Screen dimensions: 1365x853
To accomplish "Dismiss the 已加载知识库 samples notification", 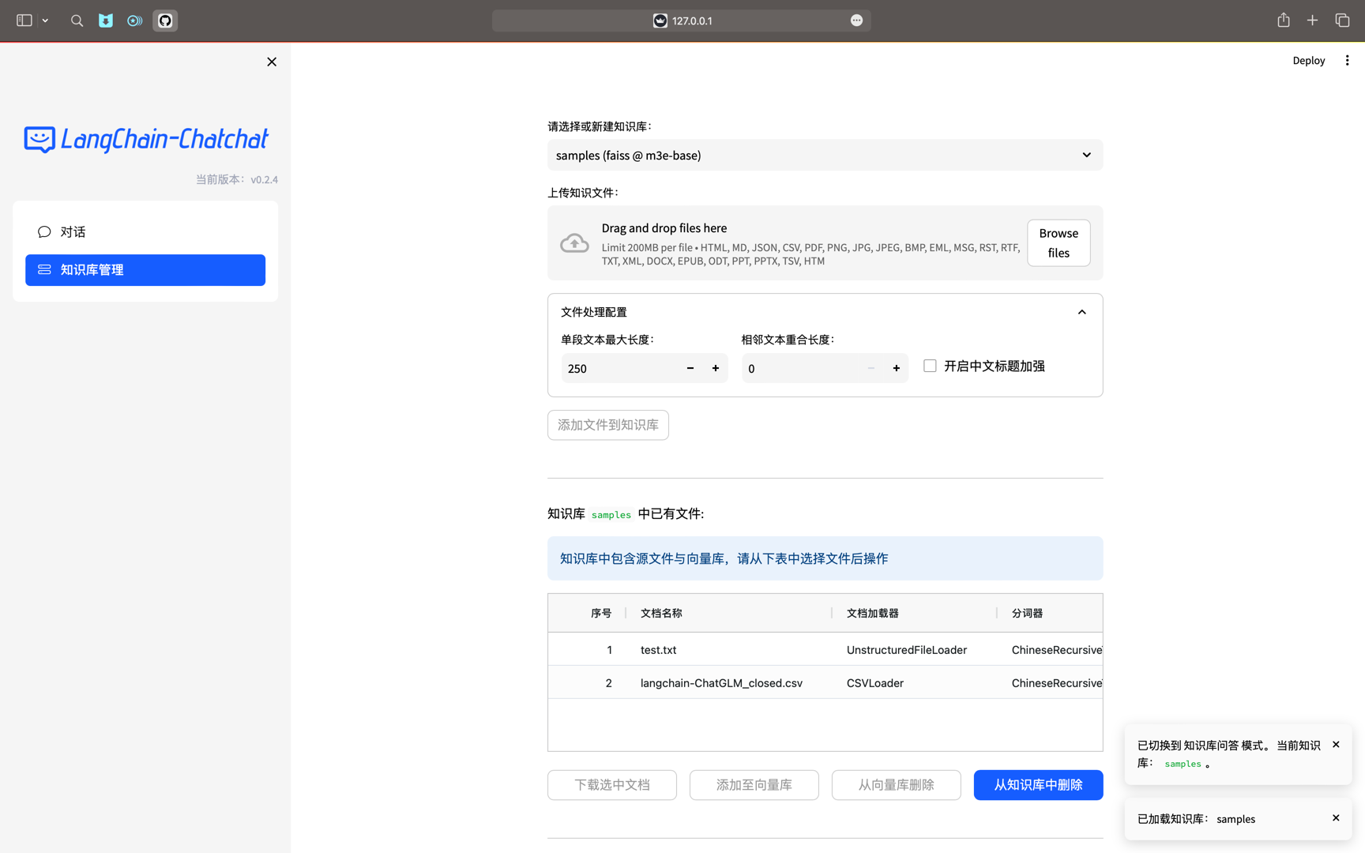I will (x=1336, y=818).
